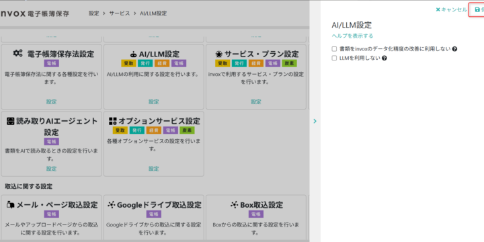Open ヘルプを表示する link
The width and height of the screenshot is (484, 242).
(x=352, y=36)
